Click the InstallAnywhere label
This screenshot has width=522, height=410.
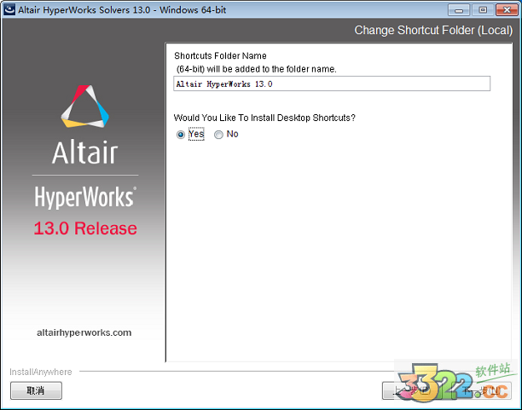click(x=41, y=372)
